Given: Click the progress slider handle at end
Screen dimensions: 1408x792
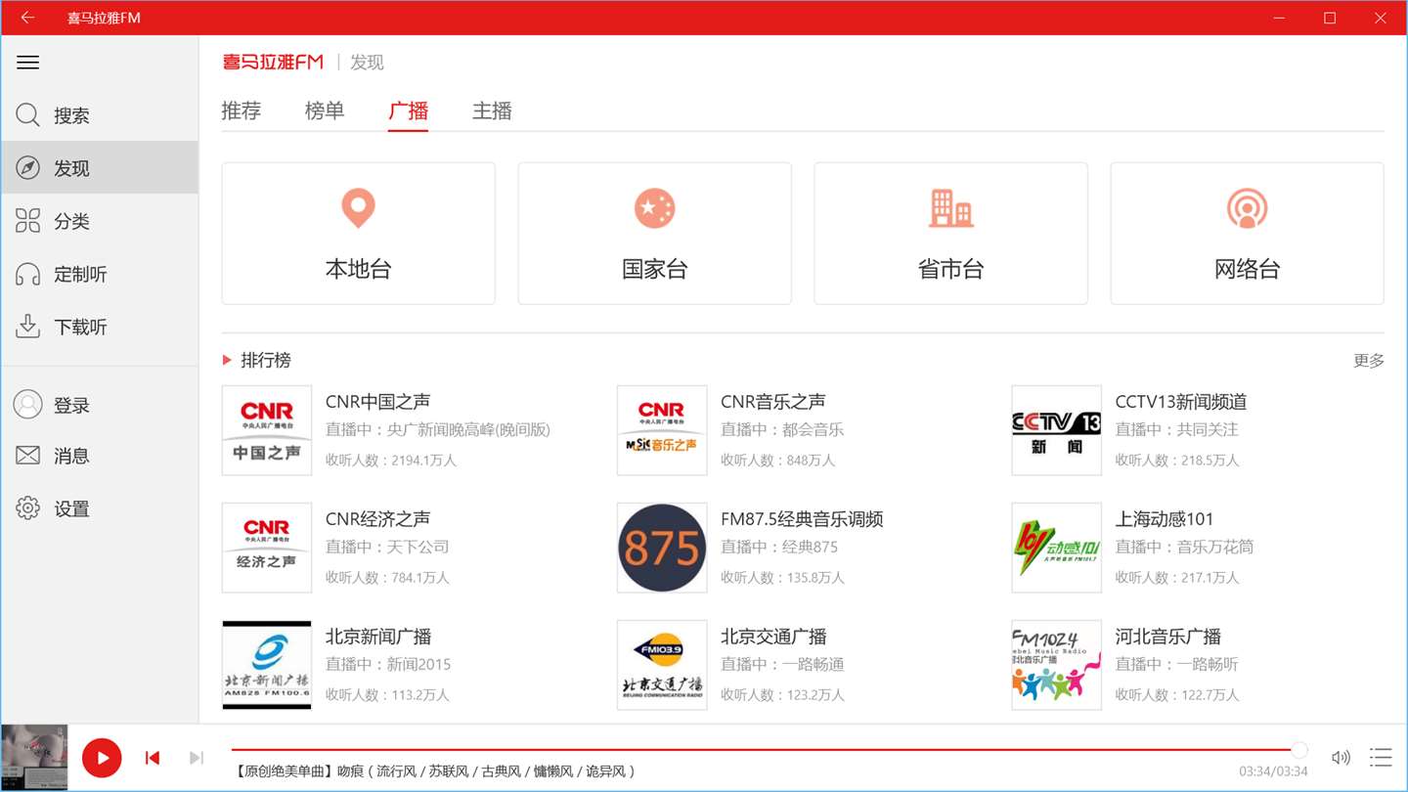Looking at the screenshot, I should 1299,750.
